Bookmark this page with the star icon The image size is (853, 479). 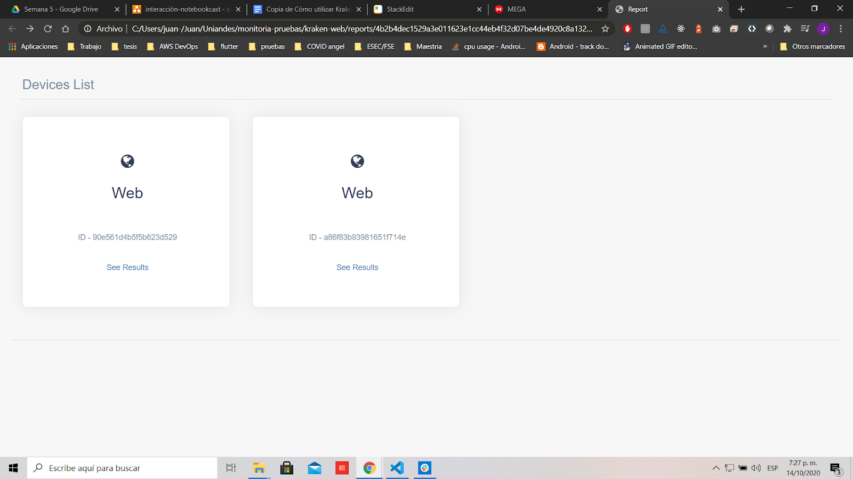click(x=605, y=29)
